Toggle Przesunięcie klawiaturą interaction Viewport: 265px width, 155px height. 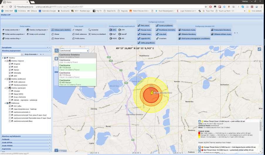(x=221, y=30)
